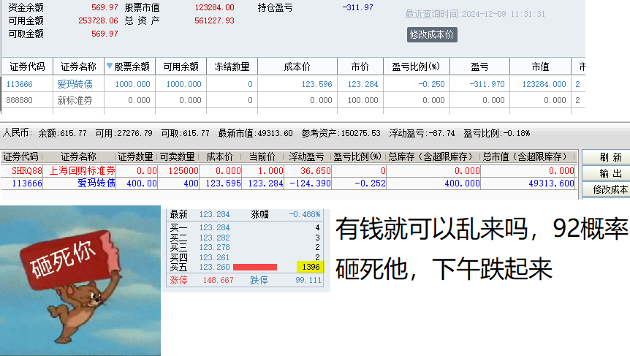Screen dimensions: 630x356
Task: Click profit value -311.970 cell
Action: point(487,84)
